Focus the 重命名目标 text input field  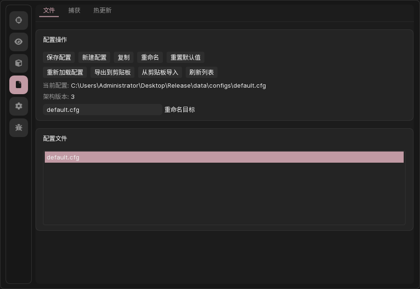pos(102,110)
